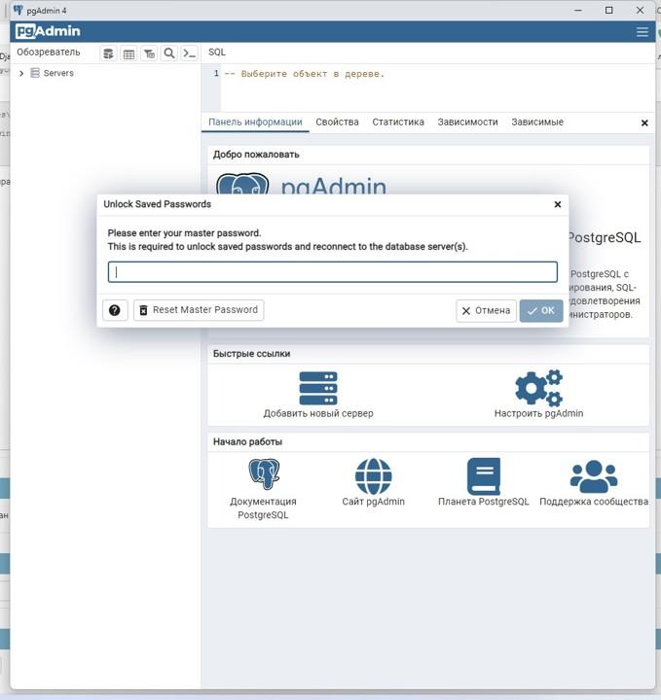Click the Отмена cancel button
The image size is (661, 700).
(x=486, y=311)
